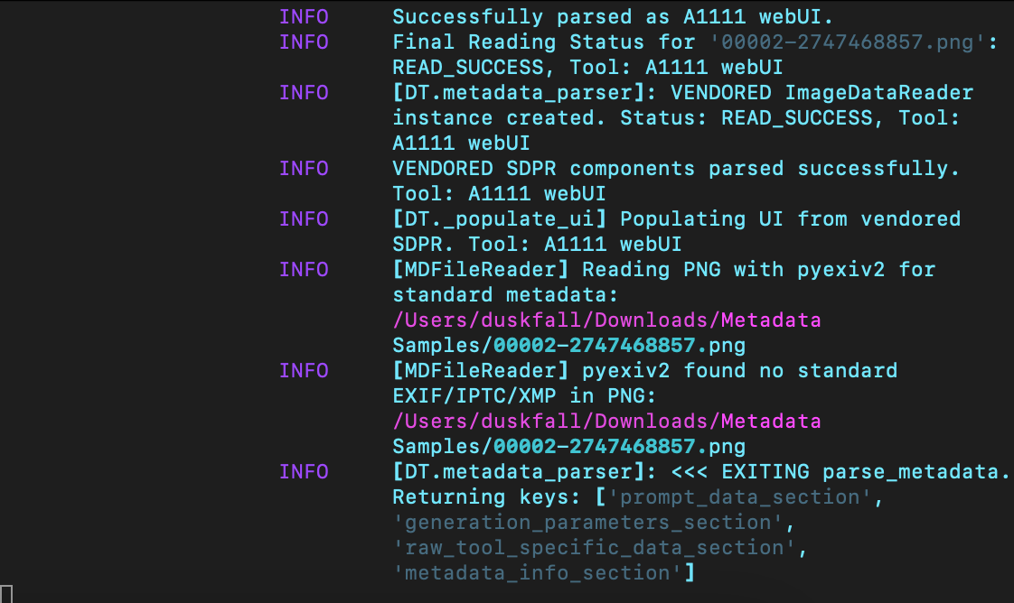Click the INFO label beside "Final Reading Status"
Viewport: 1014px width, 603px height.
click(x=304, y=42)
